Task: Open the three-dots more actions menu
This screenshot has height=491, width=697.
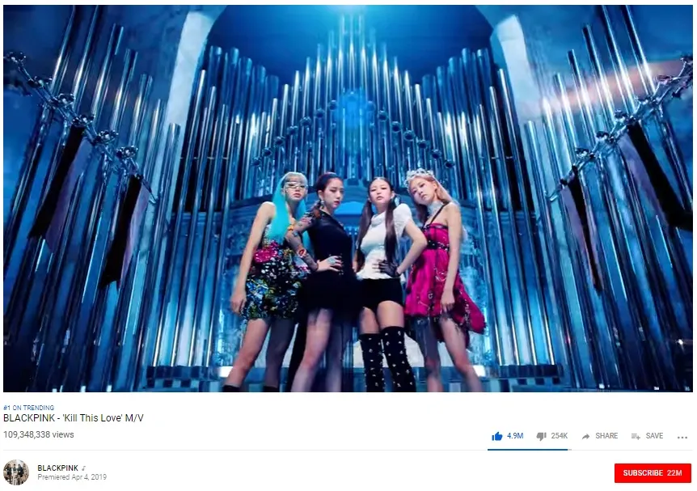Action: point(682,438)
